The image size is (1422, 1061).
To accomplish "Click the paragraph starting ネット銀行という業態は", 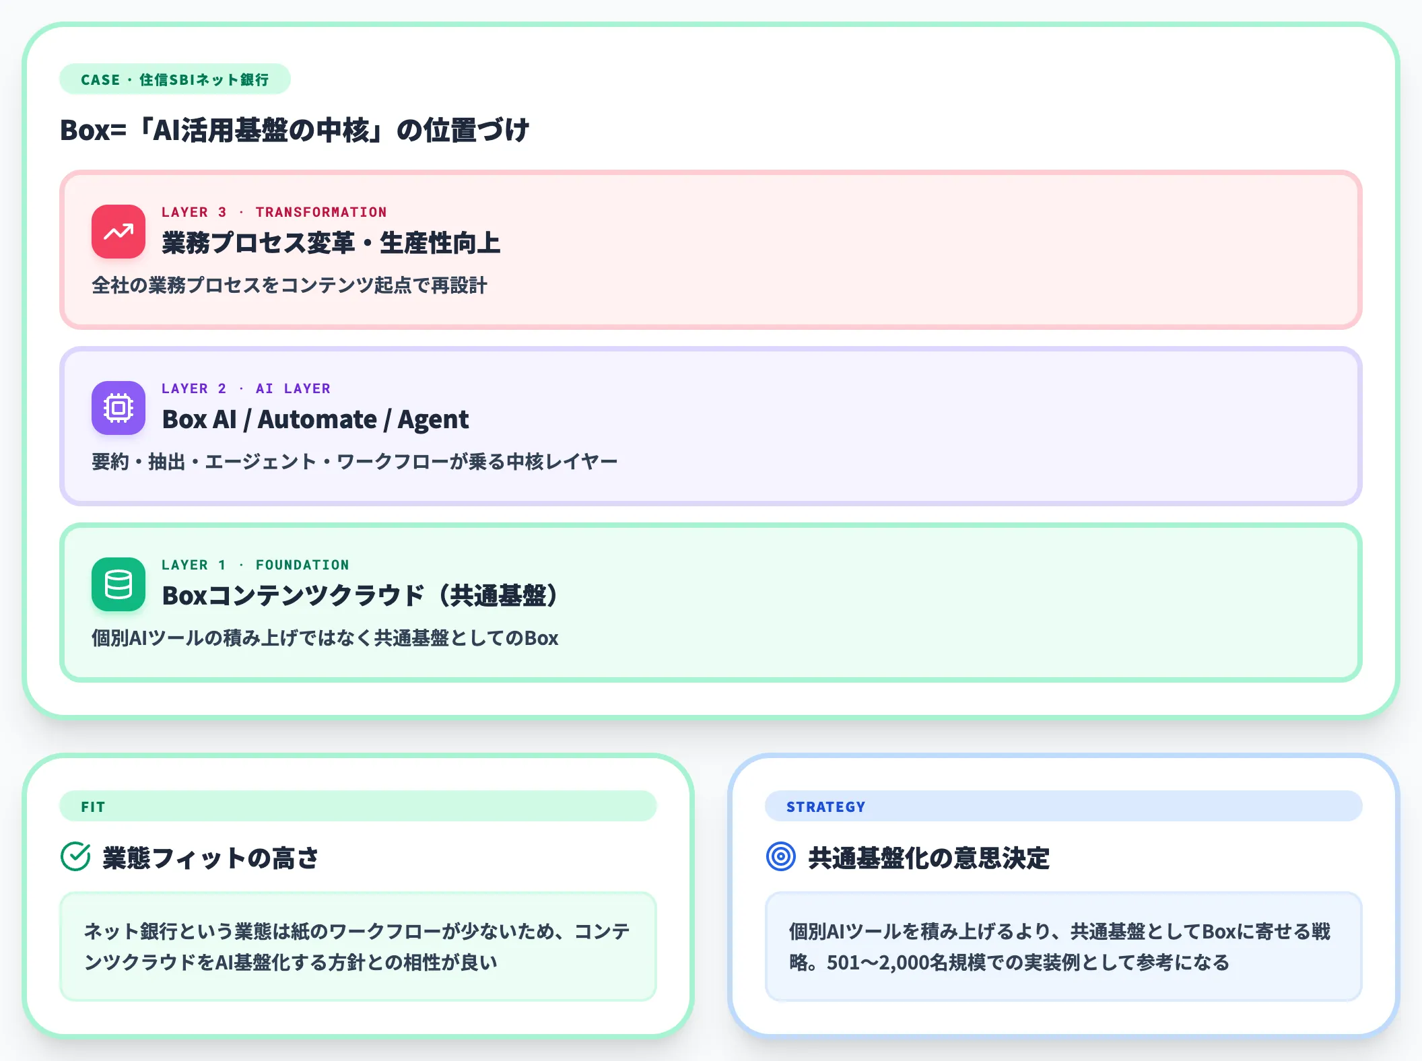I will pos(358,947).
